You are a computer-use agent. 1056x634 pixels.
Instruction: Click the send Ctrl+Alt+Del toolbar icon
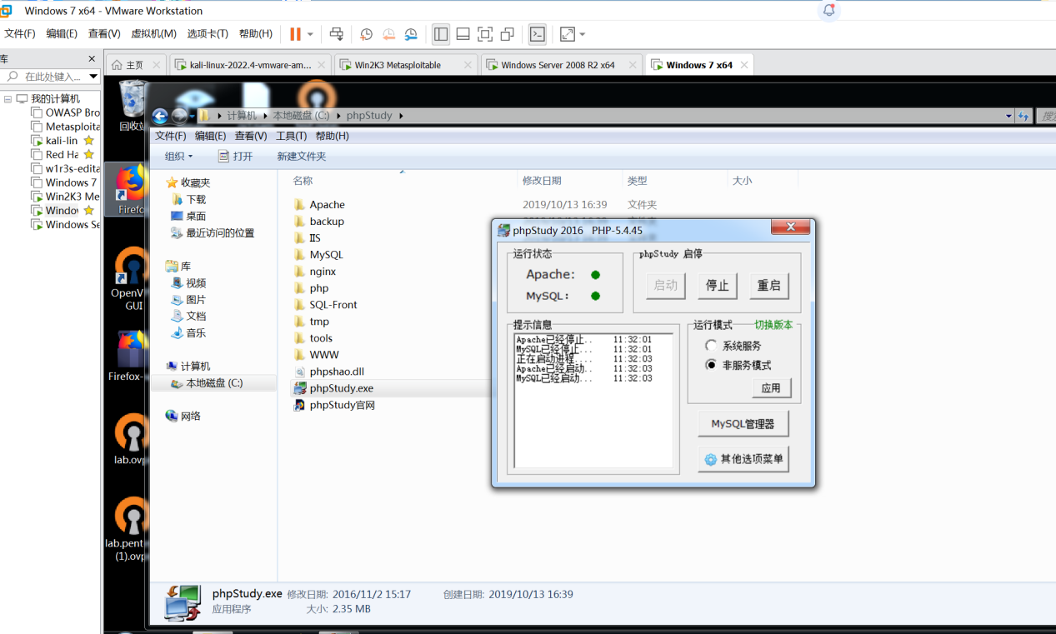pos(337,34)
